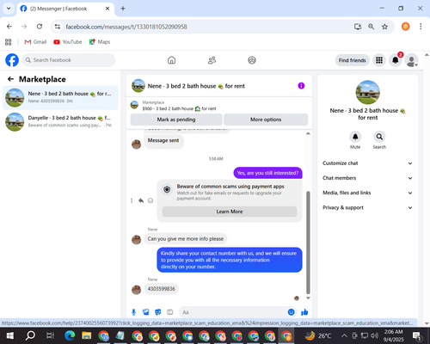The height and width of the screenshot is (344, 430).
Task: Expand Privacy & support section
Action: pos(368,207)
